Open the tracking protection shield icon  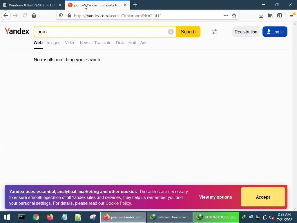[61, 16]
